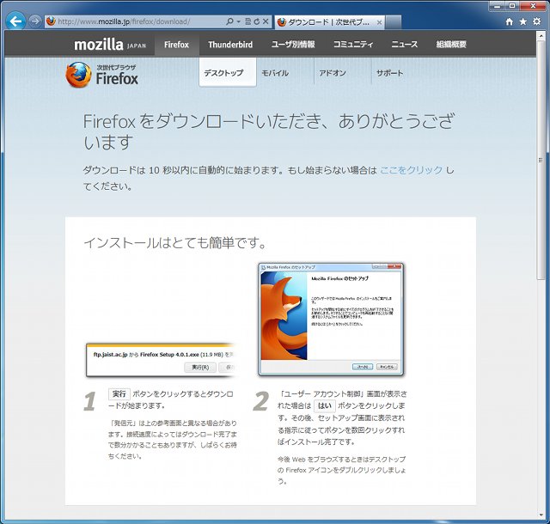Viewport: 550px width, 524px height.
Task: Select the アドオン tab
Action: tap(333, 73)
